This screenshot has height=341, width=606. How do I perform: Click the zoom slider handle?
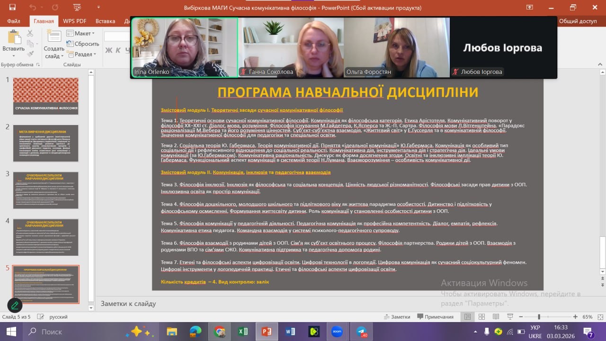coord(539,317)
